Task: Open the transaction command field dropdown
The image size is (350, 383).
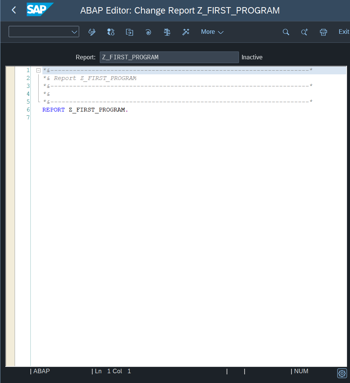Action: tap(74, 32)
